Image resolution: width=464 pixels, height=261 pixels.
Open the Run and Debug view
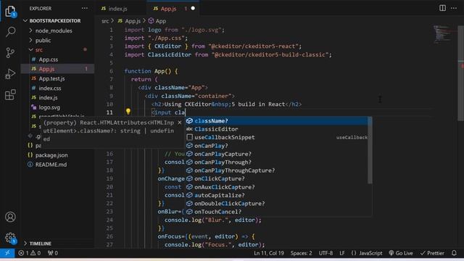click(x=10, y=74)
